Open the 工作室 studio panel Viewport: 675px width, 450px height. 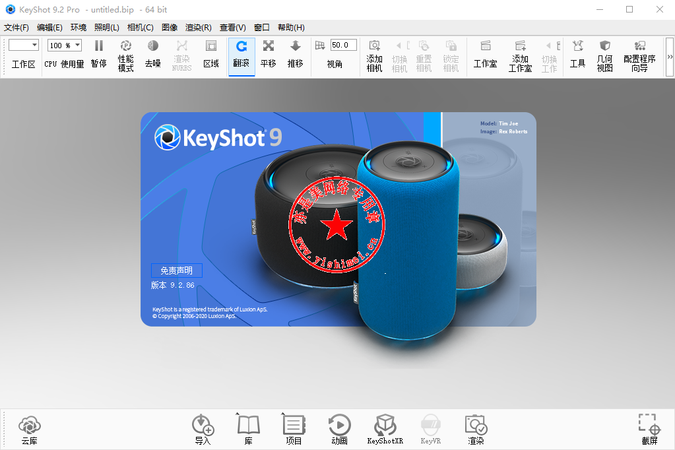[x=485, y=56]
